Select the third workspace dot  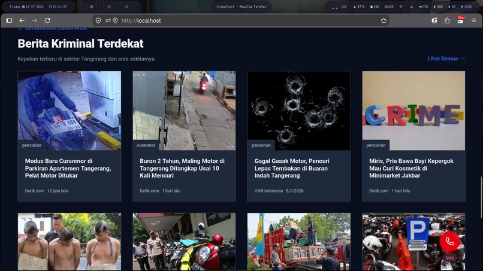[126, 7]
